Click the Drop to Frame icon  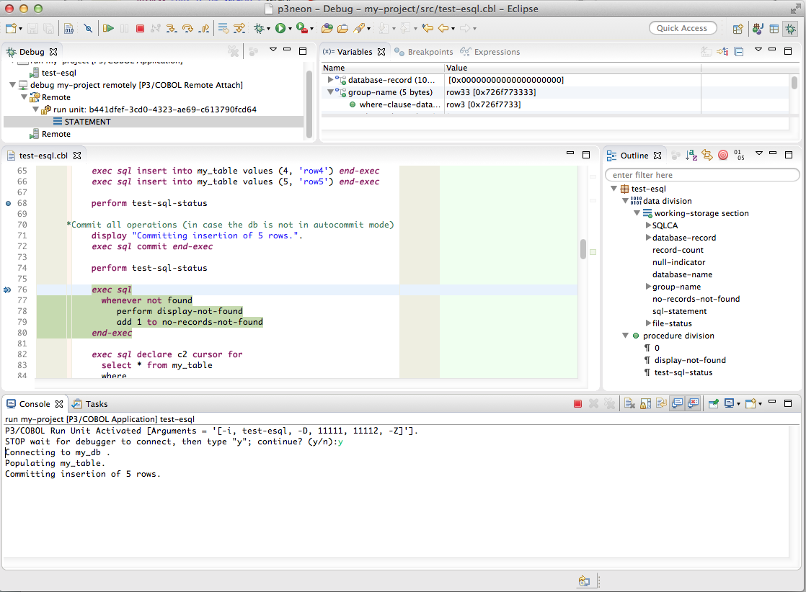[223, 28]
